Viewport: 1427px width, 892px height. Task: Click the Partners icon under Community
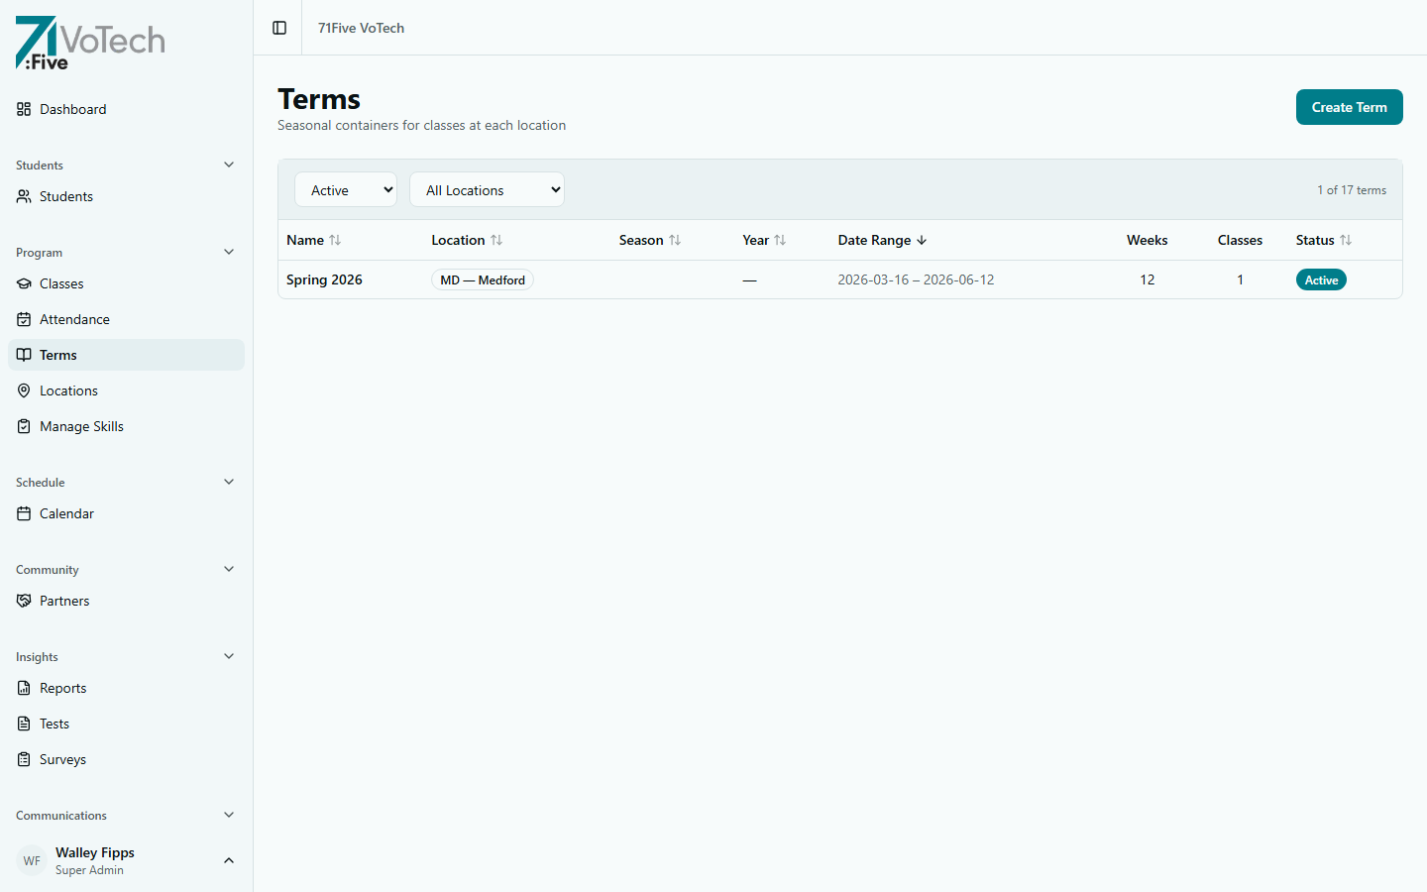[x=23, y=600]
